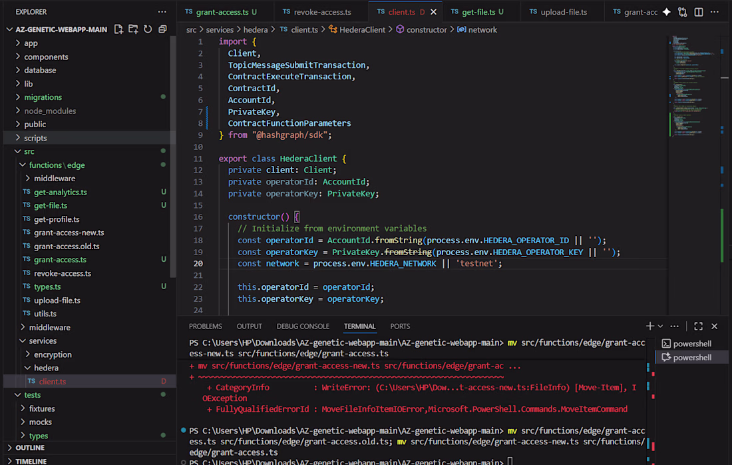Viewport: 732px width, 465px height.
Task: Expand the migrations folder
Action: pyautogui.click(x=43, y=97)
